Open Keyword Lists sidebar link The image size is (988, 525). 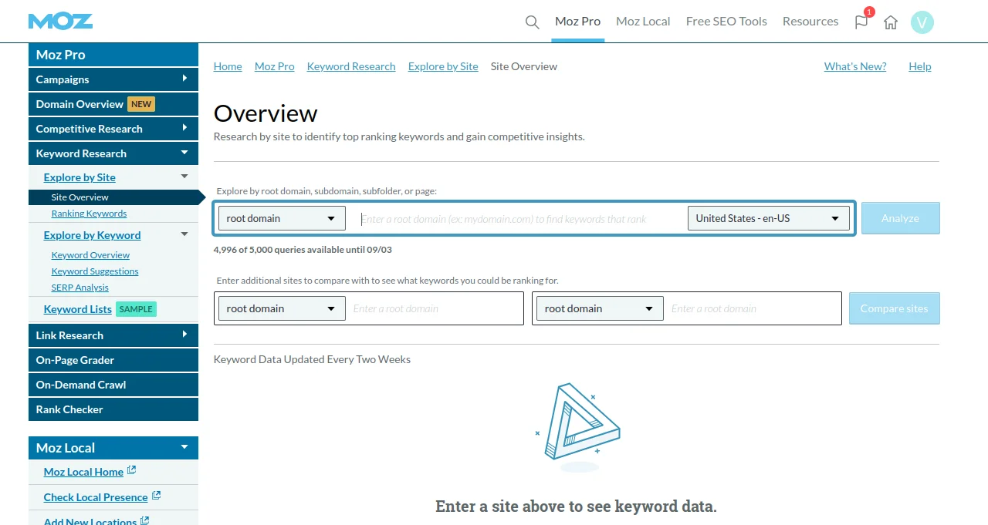click(78, 309)
